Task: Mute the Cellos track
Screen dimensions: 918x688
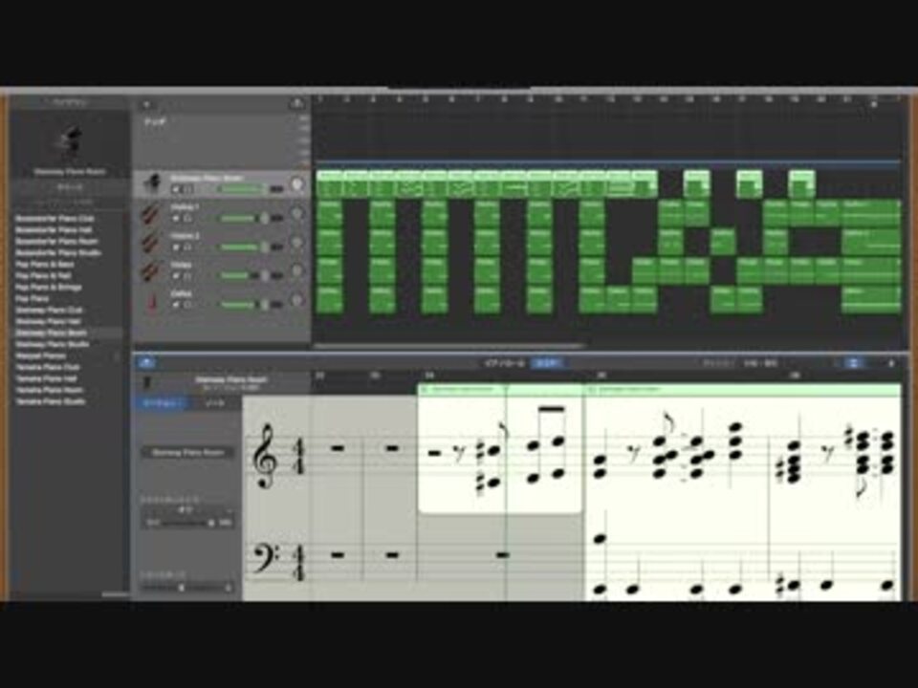Action: 176,304
